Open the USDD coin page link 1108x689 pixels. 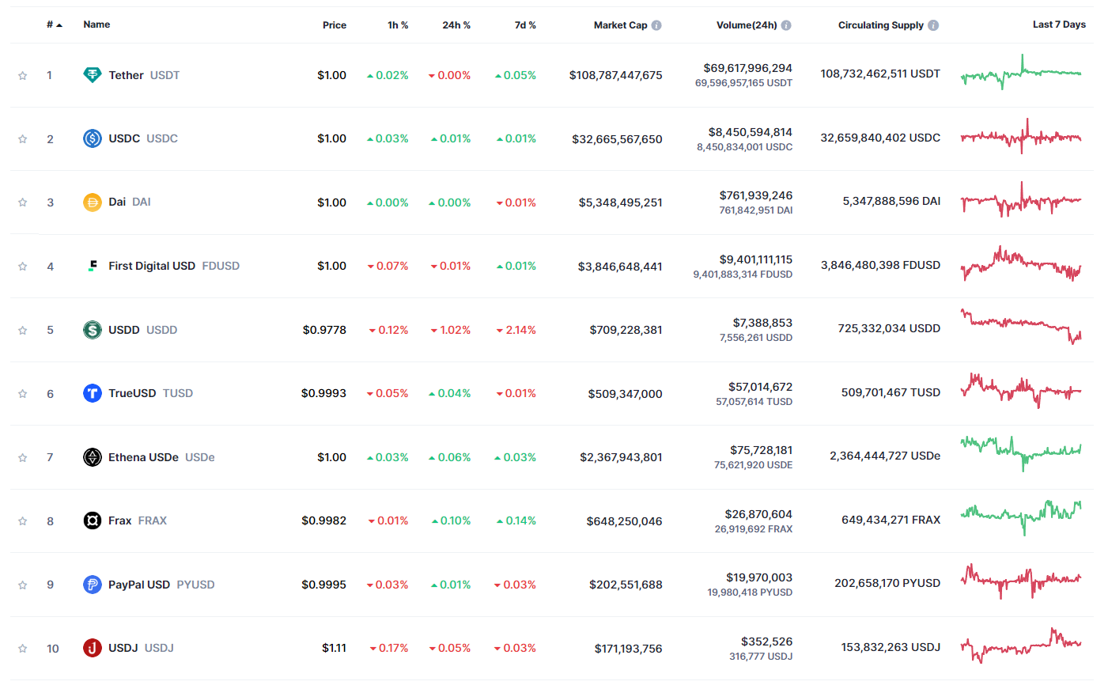[x=143, y=330]
